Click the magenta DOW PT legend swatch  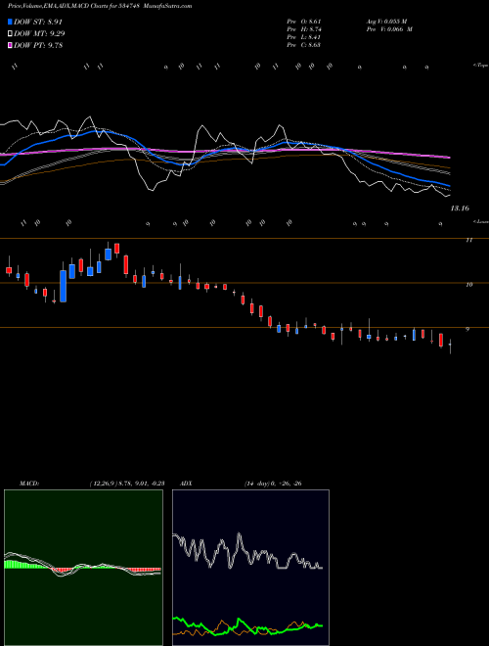[10, 46]
